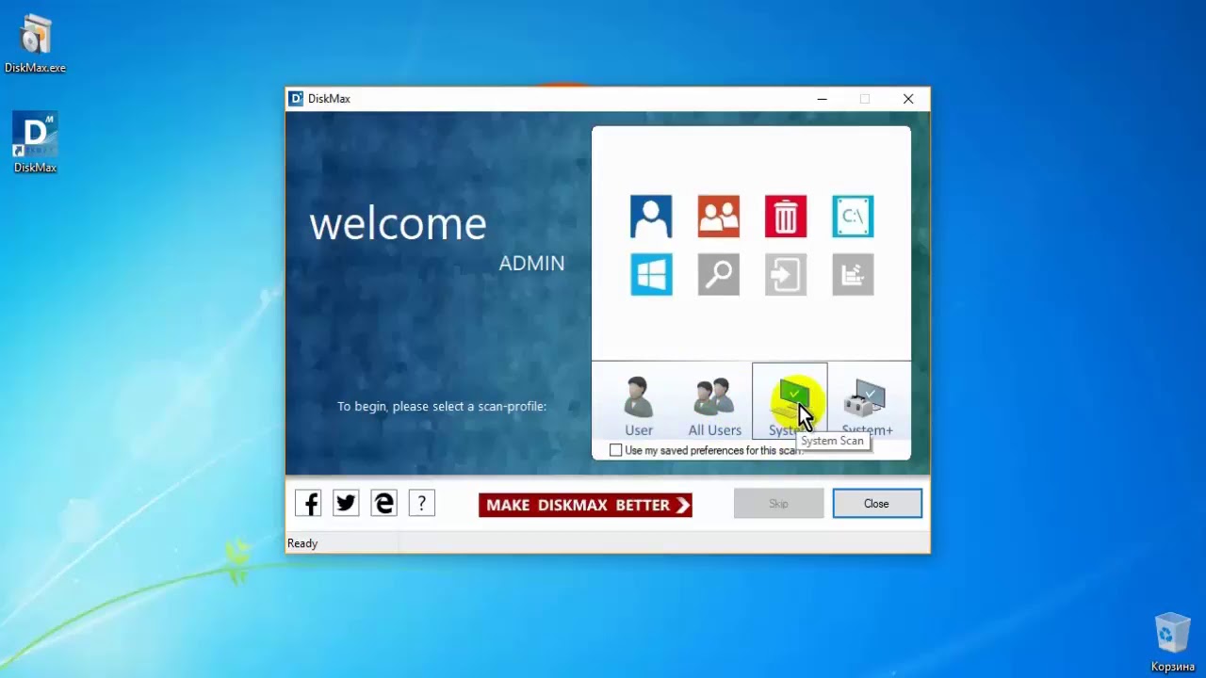This screenshot has width=1206, height=678.
Task: Click the orange multiple users icon tile
Action: point(719,217)
